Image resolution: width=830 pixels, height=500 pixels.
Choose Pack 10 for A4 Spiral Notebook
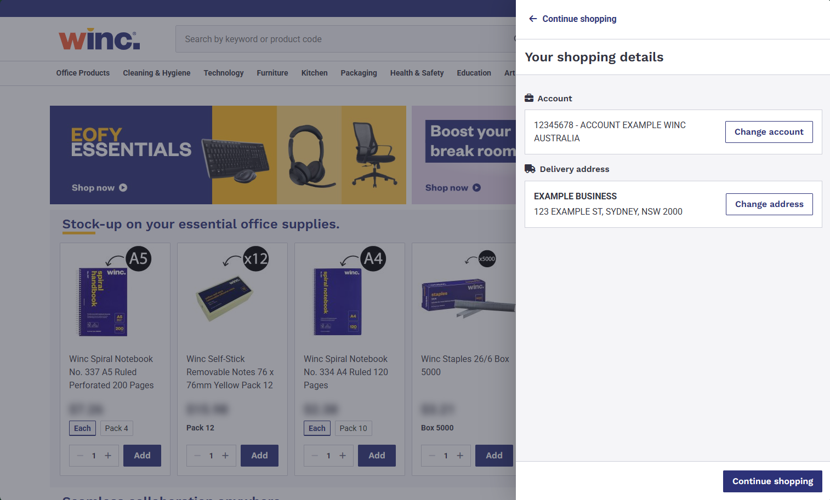coord(353,428)
